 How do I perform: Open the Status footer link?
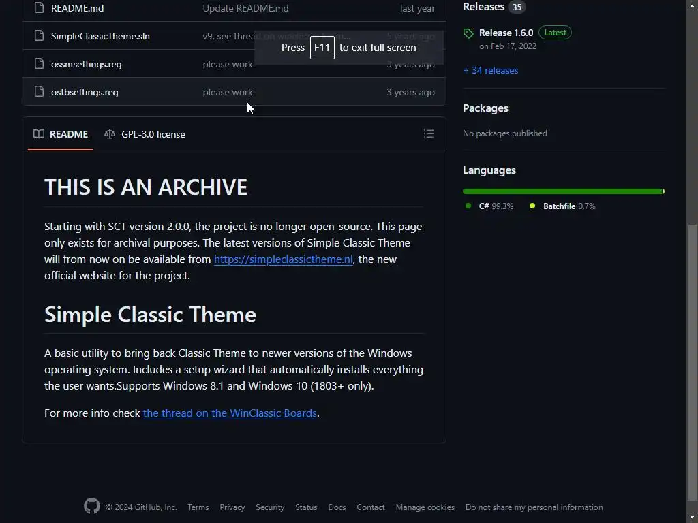click(x=306, y=507)
